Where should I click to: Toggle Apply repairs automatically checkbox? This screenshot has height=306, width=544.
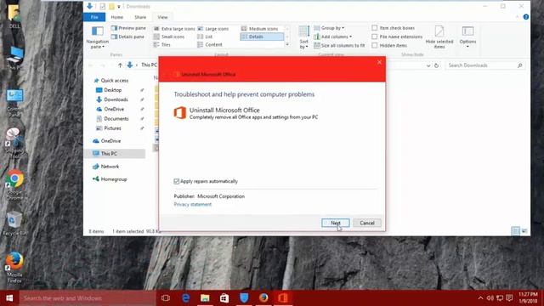coord(176,181)
